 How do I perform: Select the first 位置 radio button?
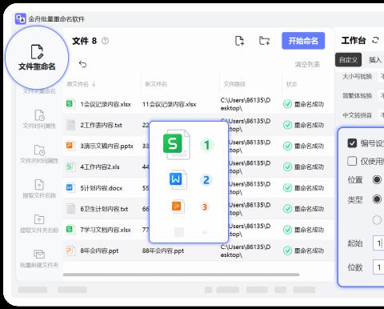377,179
